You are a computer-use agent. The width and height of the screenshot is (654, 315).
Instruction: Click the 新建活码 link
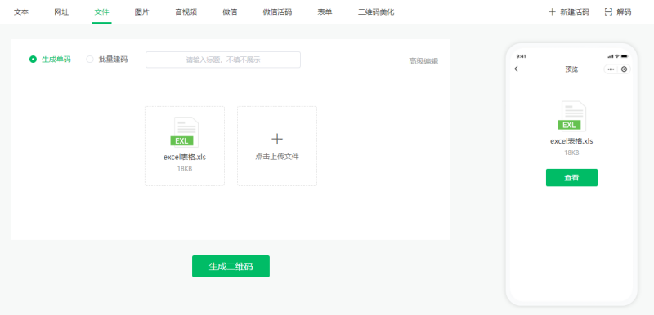pyautogui.click(x=575, y=12)
